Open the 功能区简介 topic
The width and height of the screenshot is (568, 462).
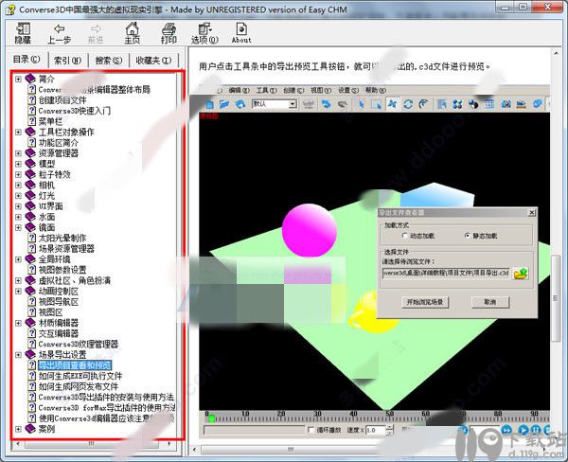point(59,143)
